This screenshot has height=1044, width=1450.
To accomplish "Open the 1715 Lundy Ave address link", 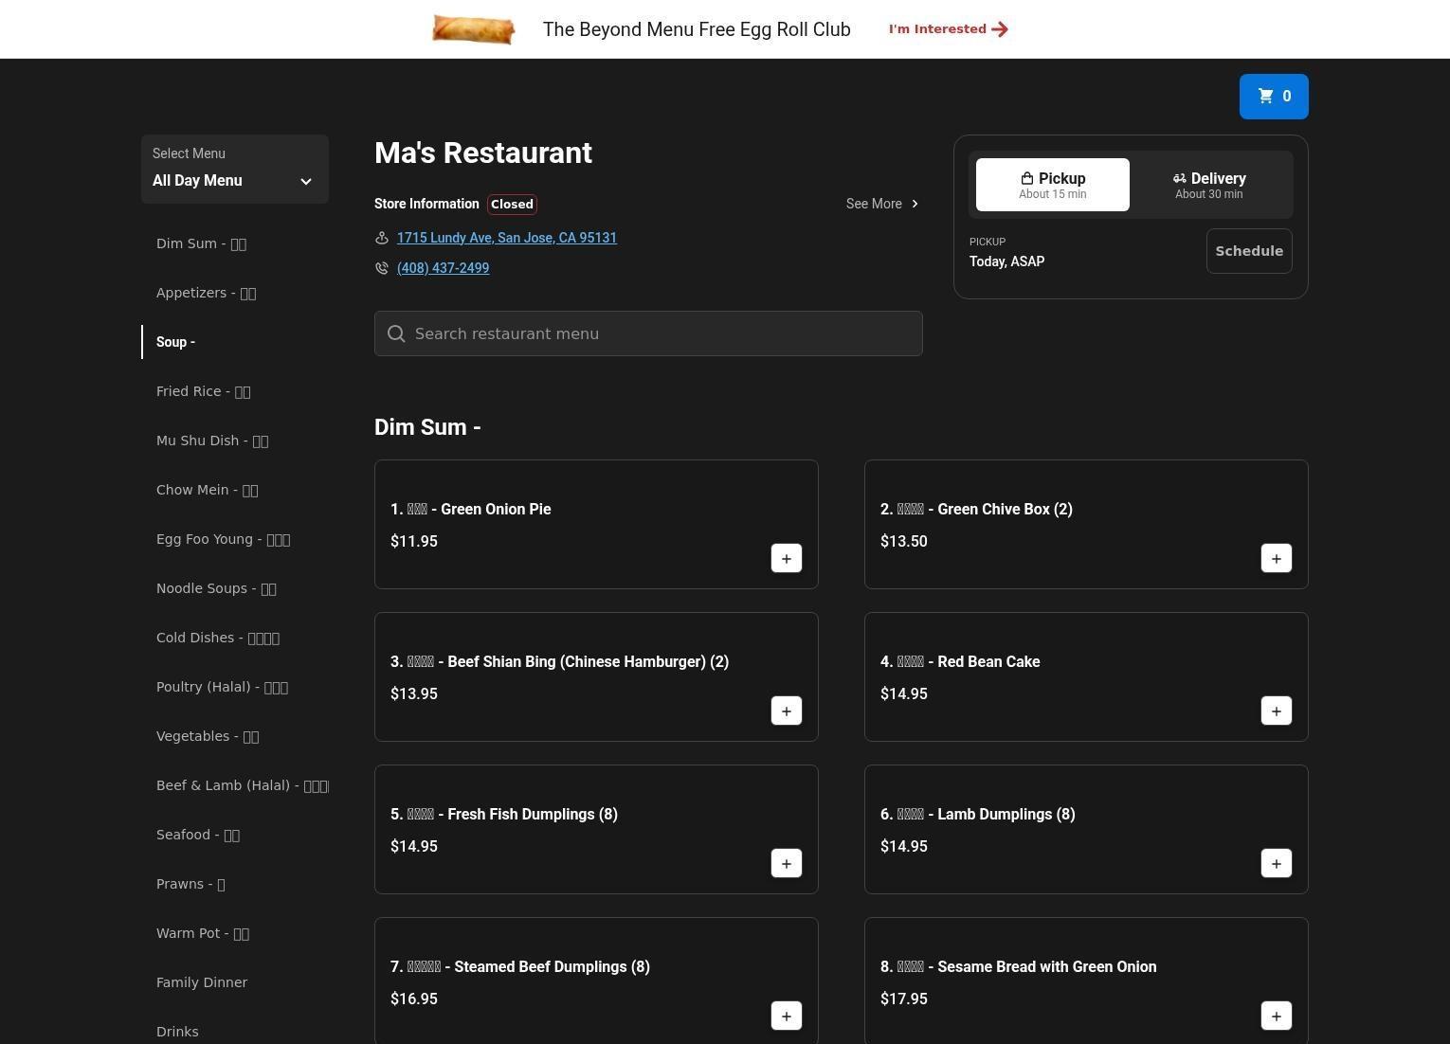I will click(506, 238).
